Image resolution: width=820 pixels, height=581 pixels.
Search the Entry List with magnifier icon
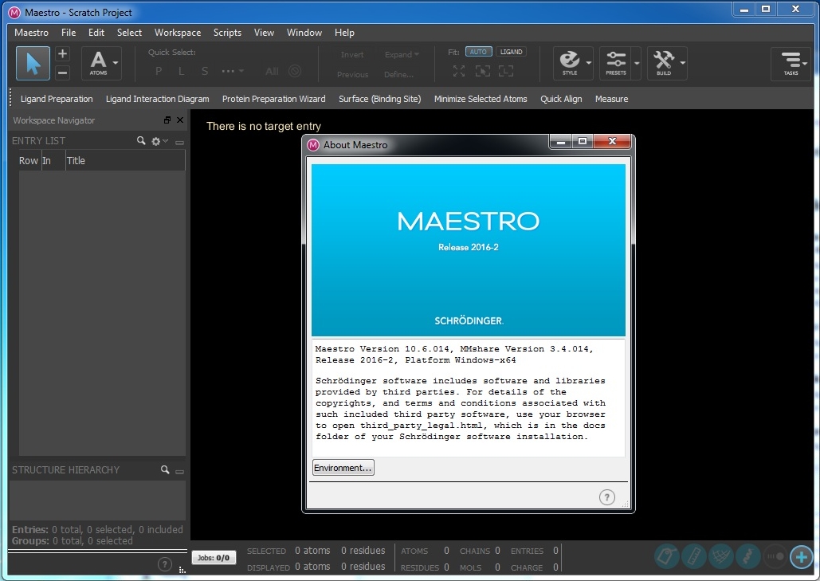pos(141,141)
